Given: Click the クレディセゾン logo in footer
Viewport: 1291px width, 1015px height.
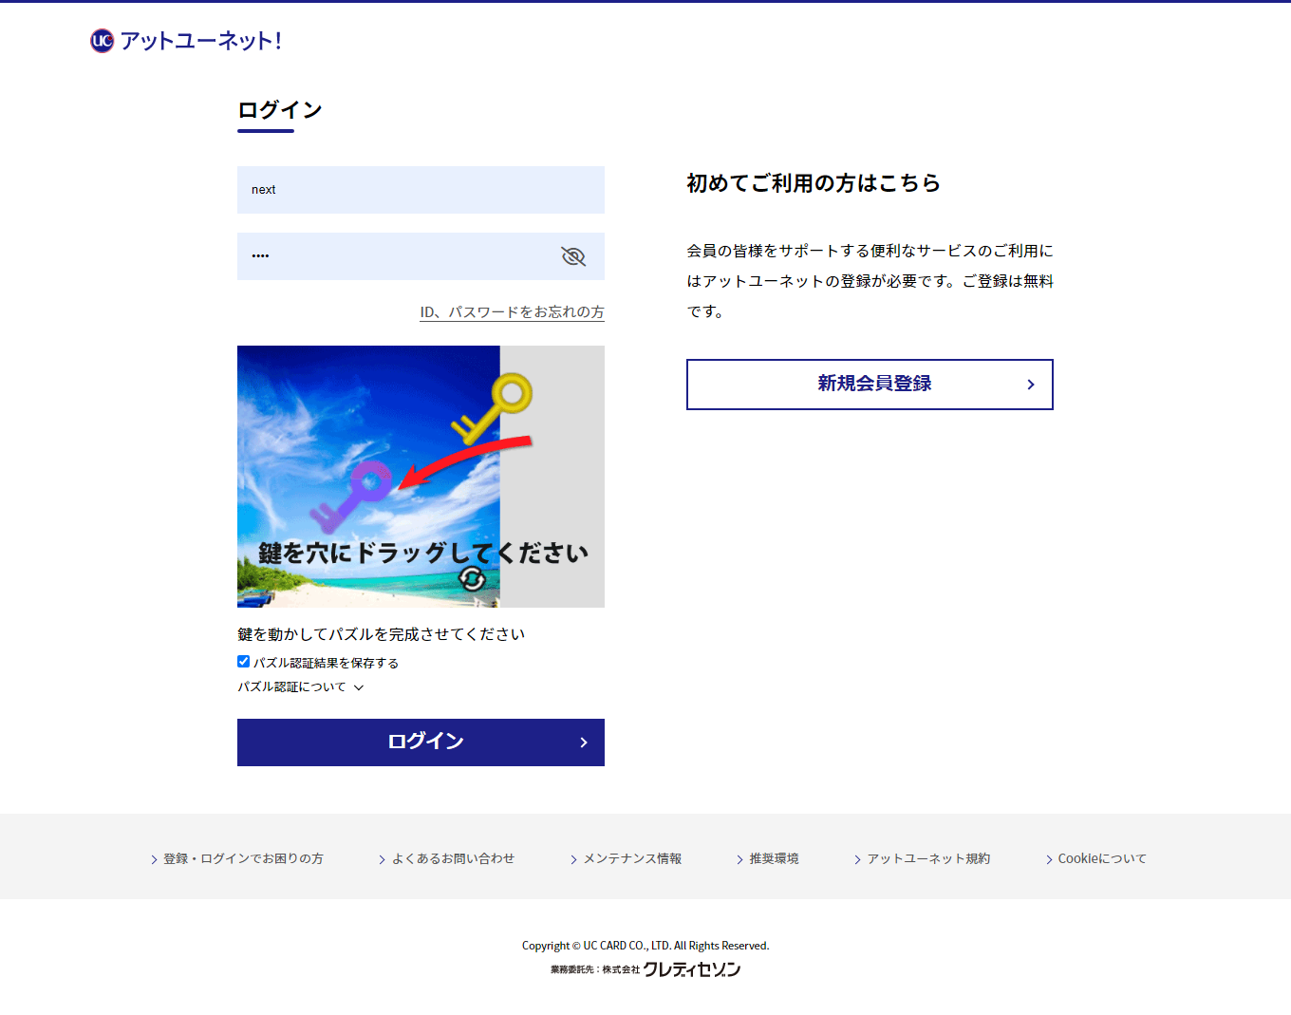Looking at the screenshot, I should click(691, 969).
